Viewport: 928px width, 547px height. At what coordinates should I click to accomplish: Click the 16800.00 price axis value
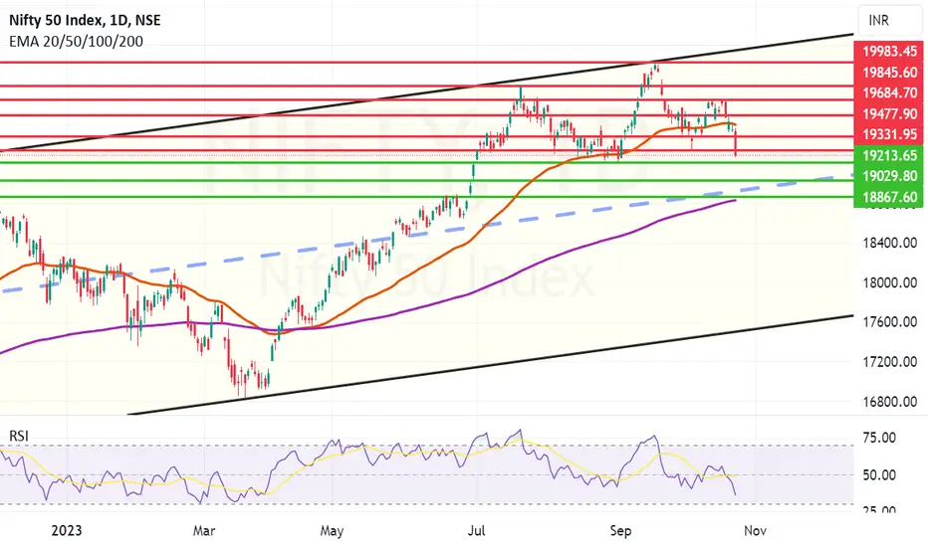pyautogui.click(x=889, y=402)
